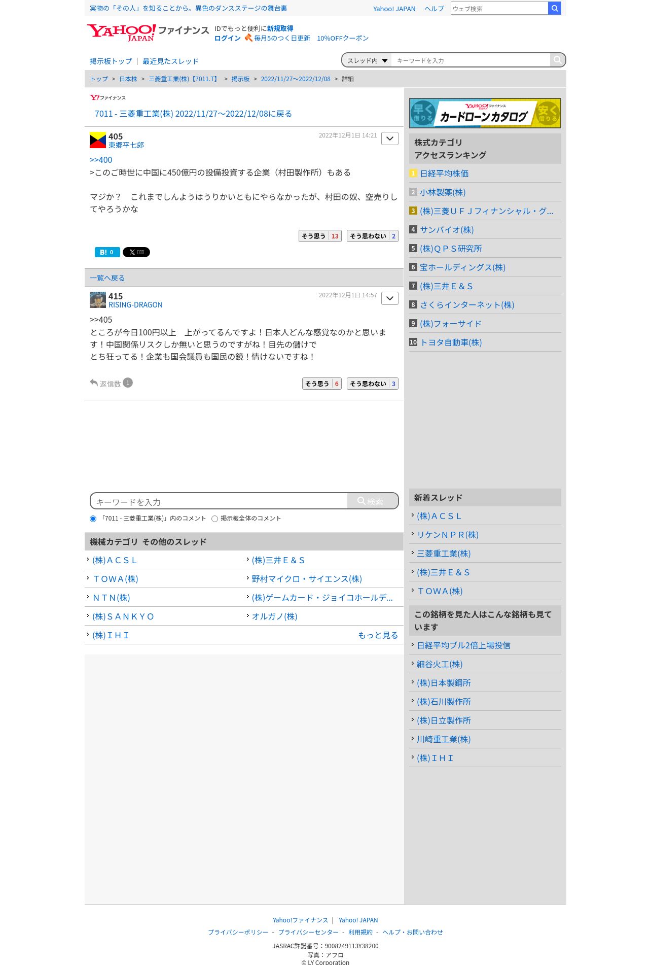
Task: Click そう思う on post 405
Action: pos(320,236)
